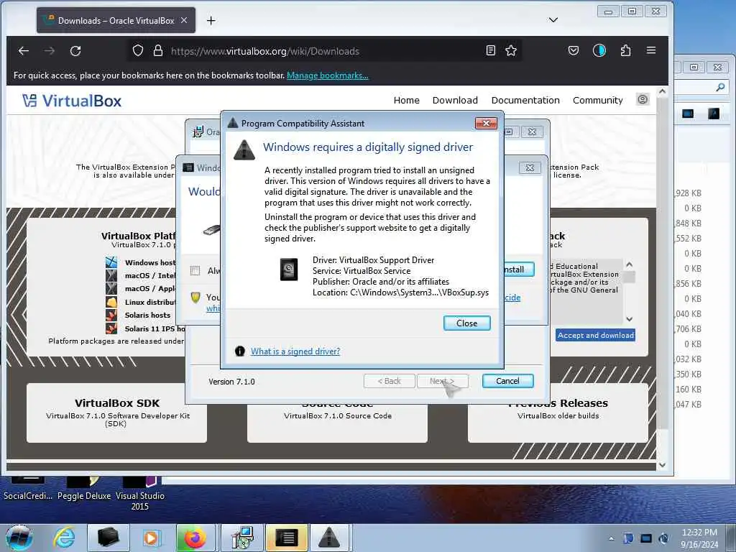The height and width of the screenshot is (552, 736).
Task: Click the padlock site security icon
Action: [x=158, y=51]
